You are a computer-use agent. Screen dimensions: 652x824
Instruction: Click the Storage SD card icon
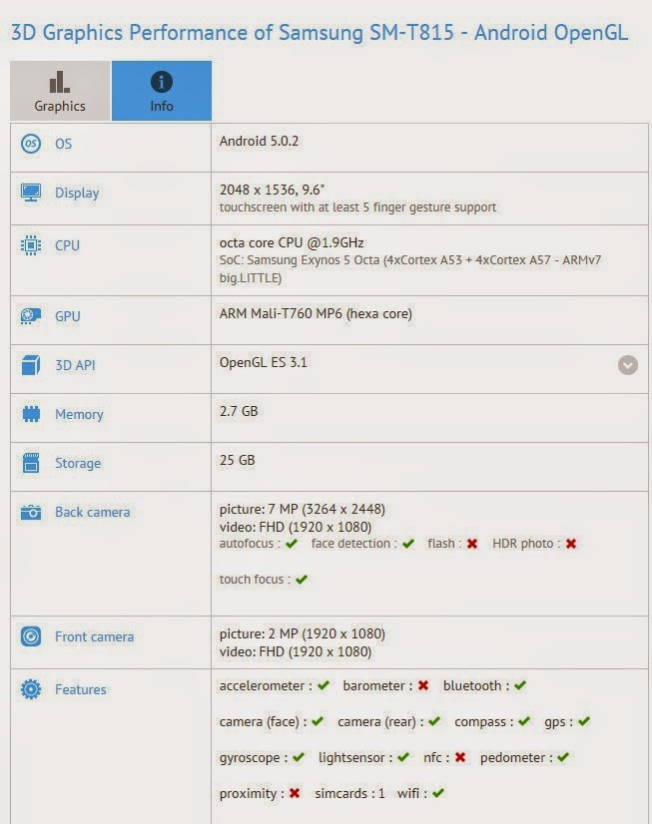coord(31,463)
